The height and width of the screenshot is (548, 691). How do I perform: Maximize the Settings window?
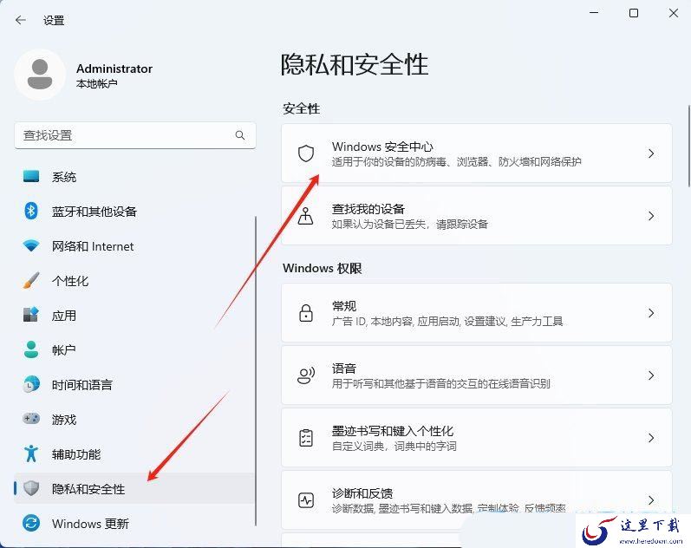pyautogui.click(x=634, y=13)
